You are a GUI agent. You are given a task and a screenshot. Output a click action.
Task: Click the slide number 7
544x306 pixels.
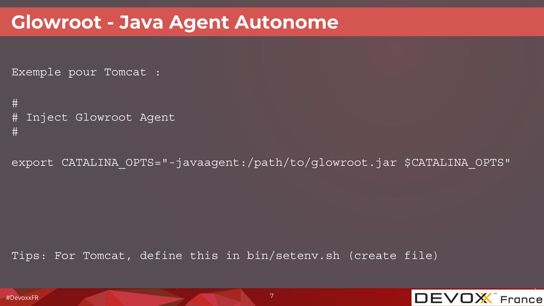click(x=271, y=296)
